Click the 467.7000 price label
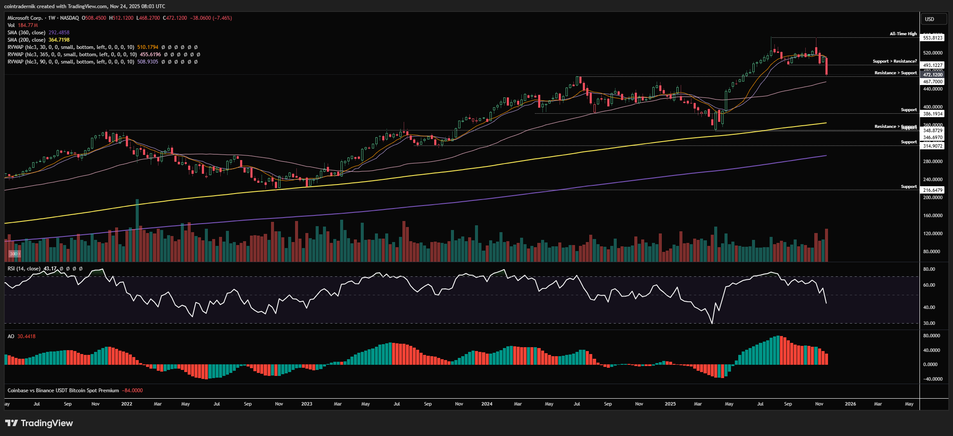The width and height of the screenshot is (953, 436). (933, 82)
